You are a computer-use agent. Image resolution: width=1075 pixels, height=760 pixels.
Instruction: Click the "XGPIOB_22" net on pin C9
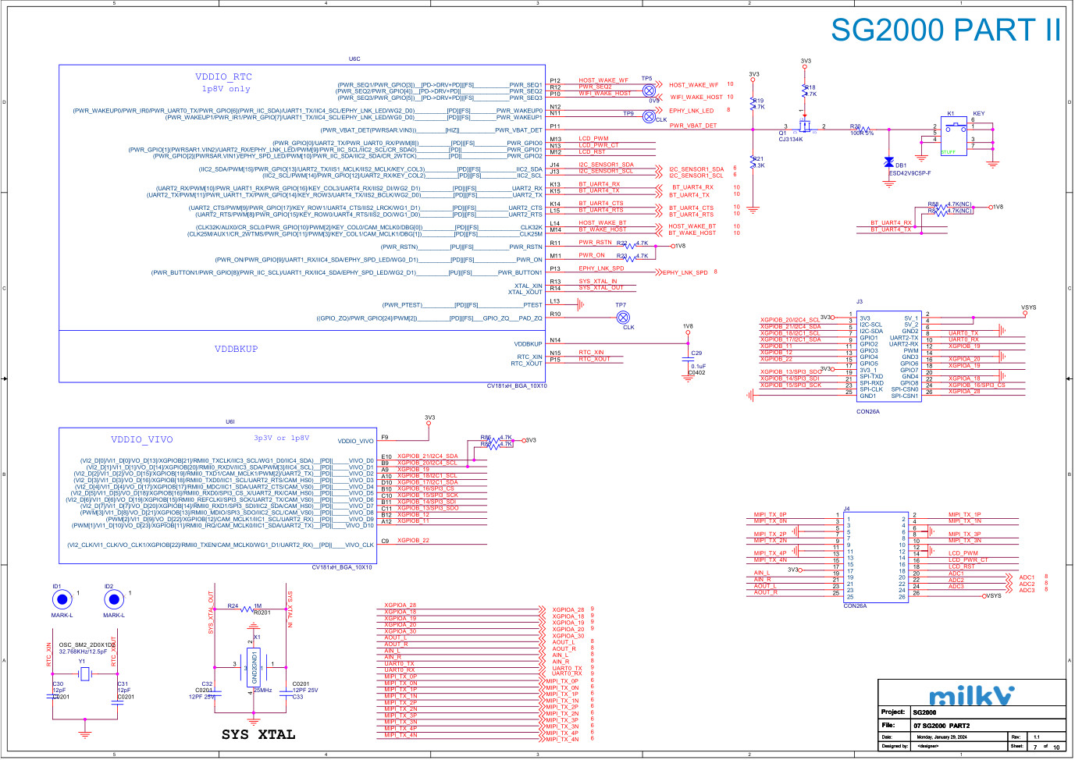[x=413, y=541]
